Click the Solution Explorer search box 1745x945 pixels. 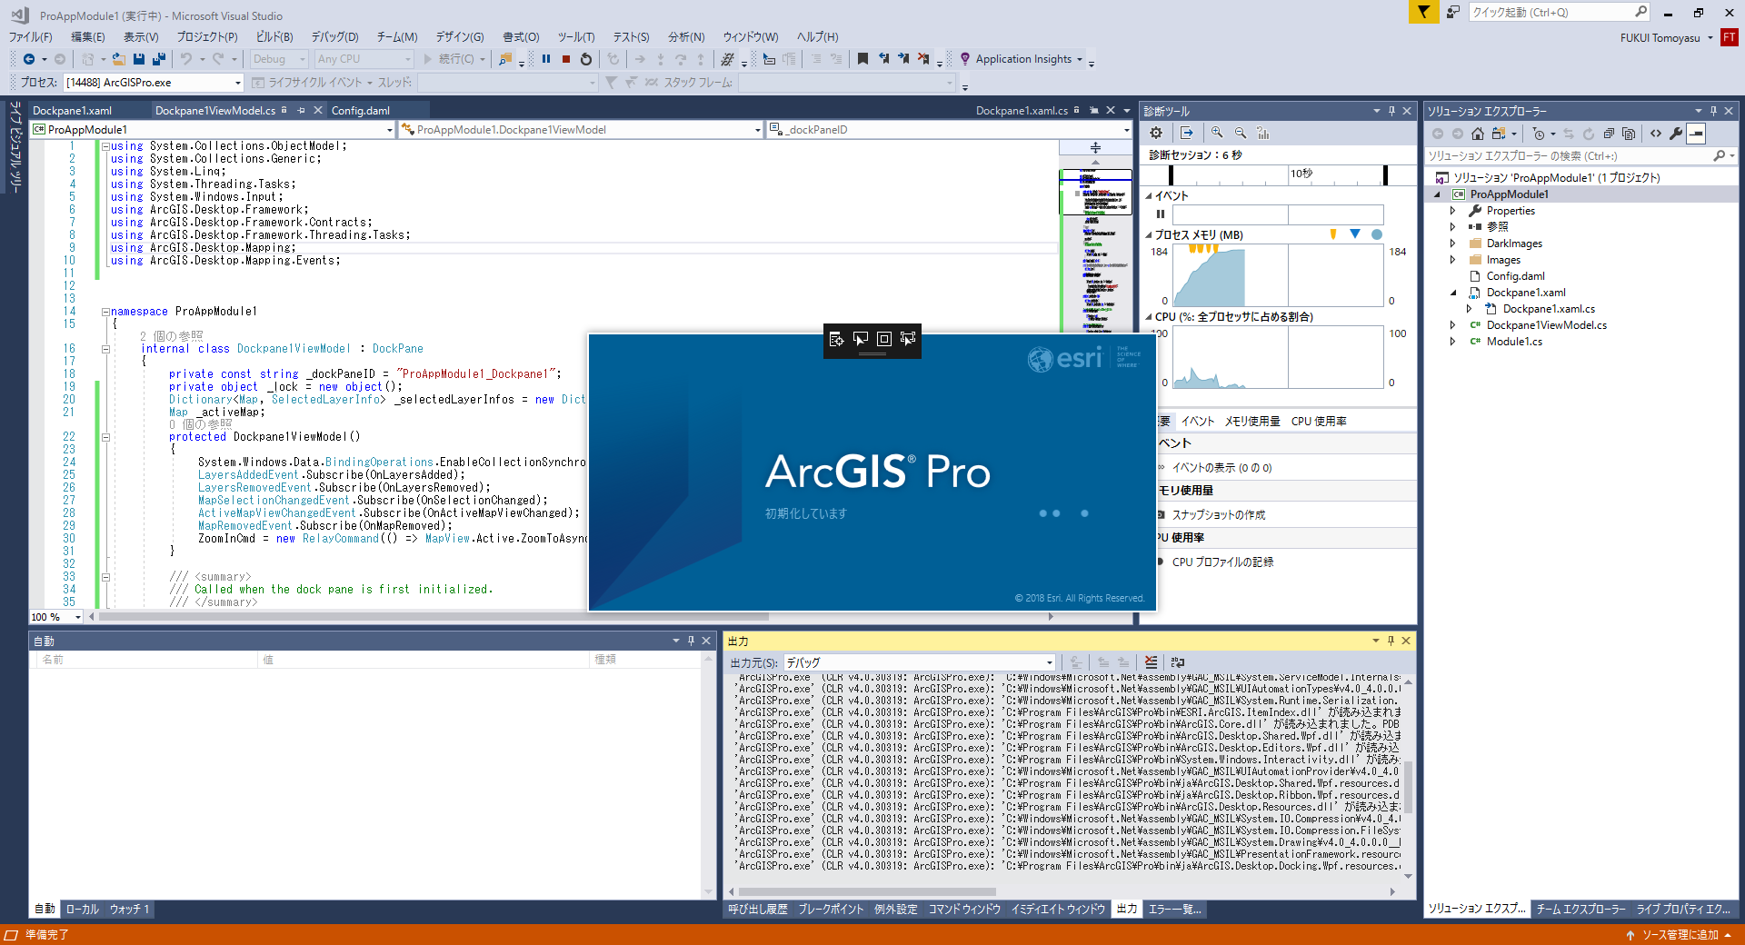[1581, 156]
